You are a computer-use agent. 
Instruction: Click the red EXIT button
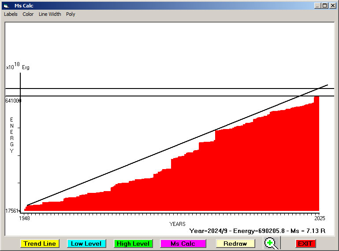pos(305,244)
